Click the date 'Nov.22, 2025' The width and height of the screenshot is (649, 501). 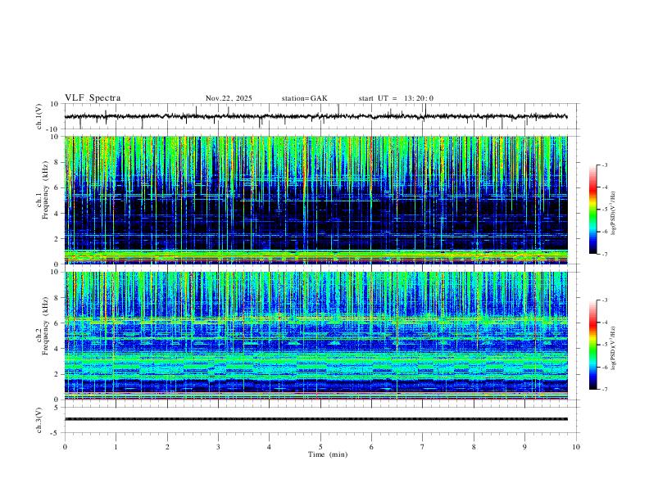coord(229,98)
